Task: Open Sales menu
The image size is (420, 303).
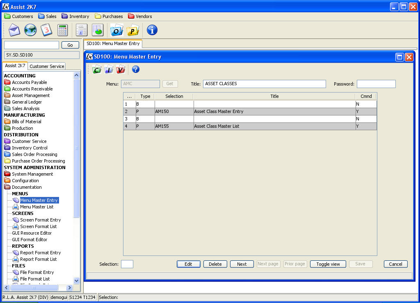Action: tap(48, 16)
